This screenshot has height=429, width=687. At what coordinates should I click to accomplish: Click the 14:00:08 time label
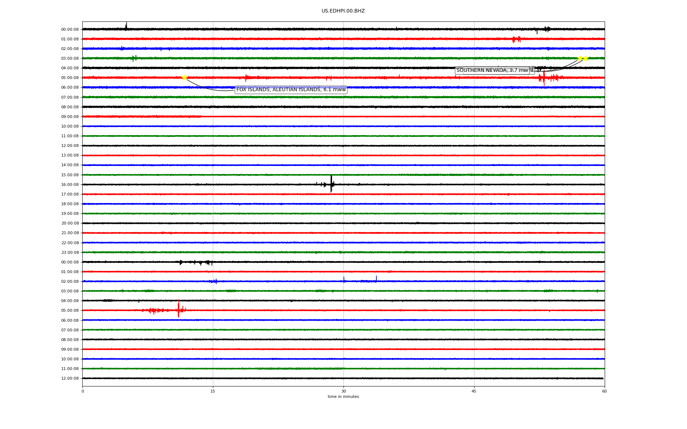[x=70, y=165]
